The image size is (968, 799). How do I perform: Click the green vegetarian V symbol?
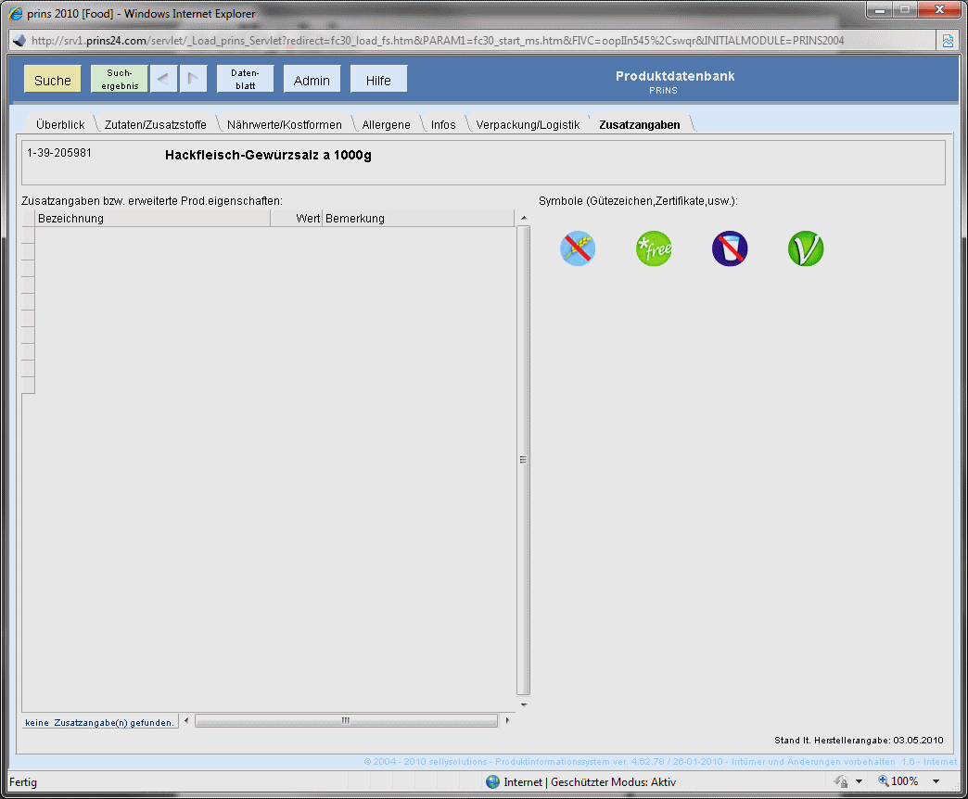[806, 248]
